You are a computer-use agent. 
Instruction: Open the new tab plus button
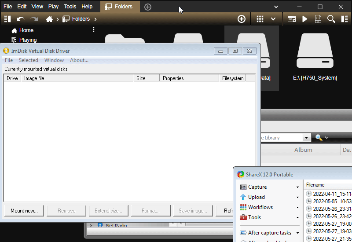[148, 7]
